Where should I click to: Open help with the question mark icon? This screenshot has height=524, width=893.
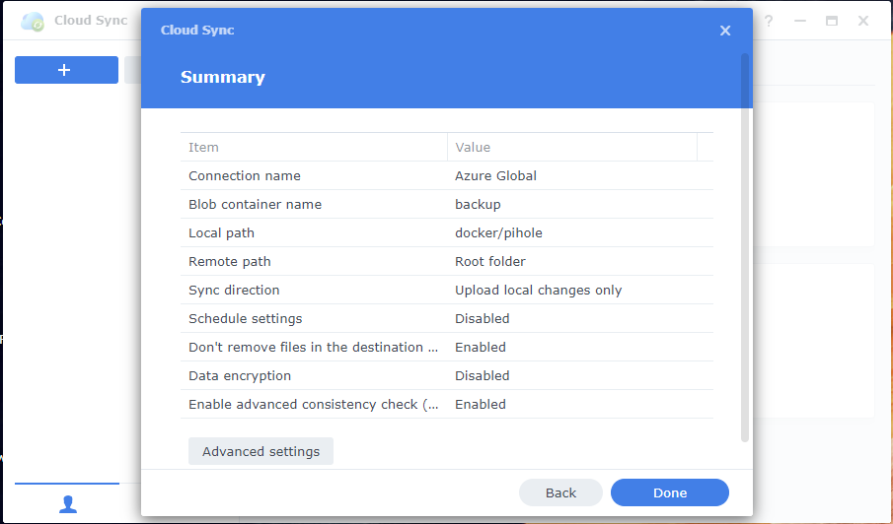[x=769, y=21]
